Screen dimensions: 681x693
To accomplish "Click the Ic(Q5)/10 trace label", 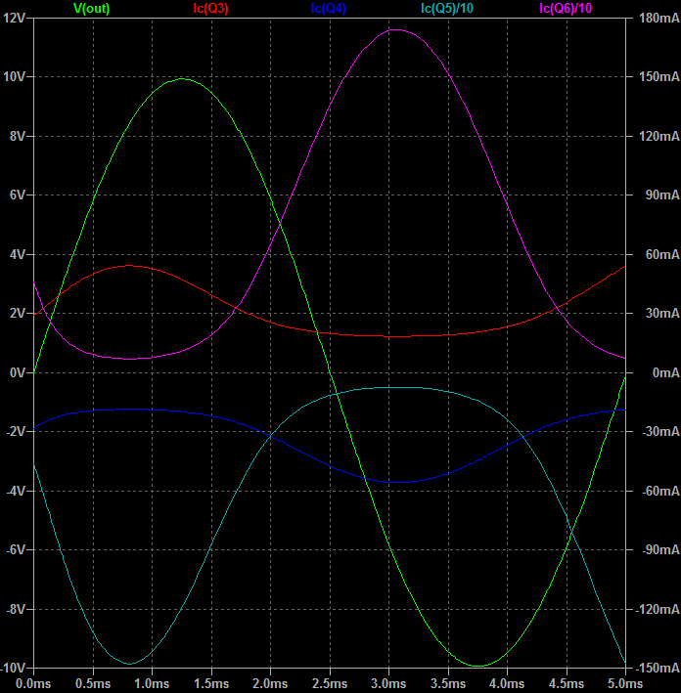I will pos(447,9).
